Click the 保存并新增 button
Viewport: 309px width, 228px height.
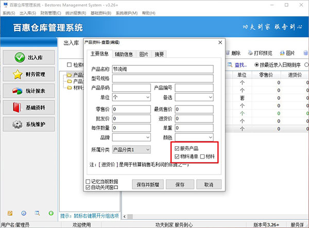(148, 184)
